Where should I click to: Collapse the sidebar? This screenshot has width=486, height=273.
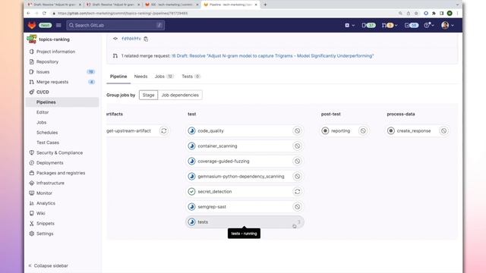point(48,266)
